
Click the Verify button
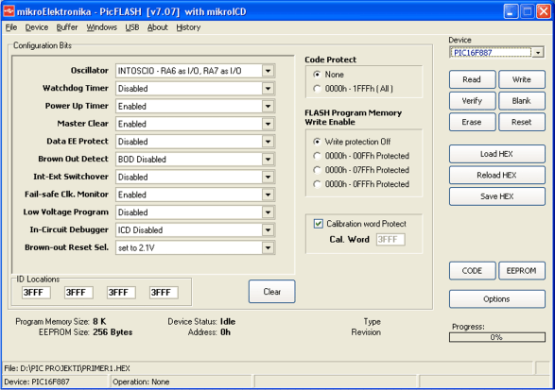pyautogui.click(x=472, y=101)
